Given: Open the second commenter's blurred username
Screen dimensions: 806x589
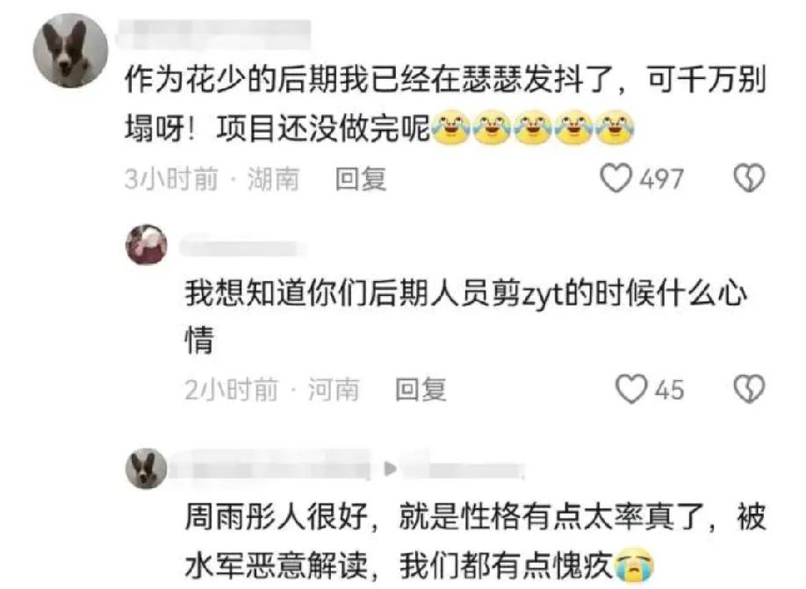Looking at the screenshot, I should [x=241, y=247].
